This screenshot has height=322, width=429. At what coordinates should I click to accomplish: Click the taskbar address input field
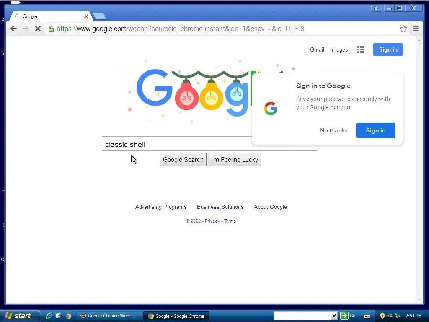click(x=302, y=316)
